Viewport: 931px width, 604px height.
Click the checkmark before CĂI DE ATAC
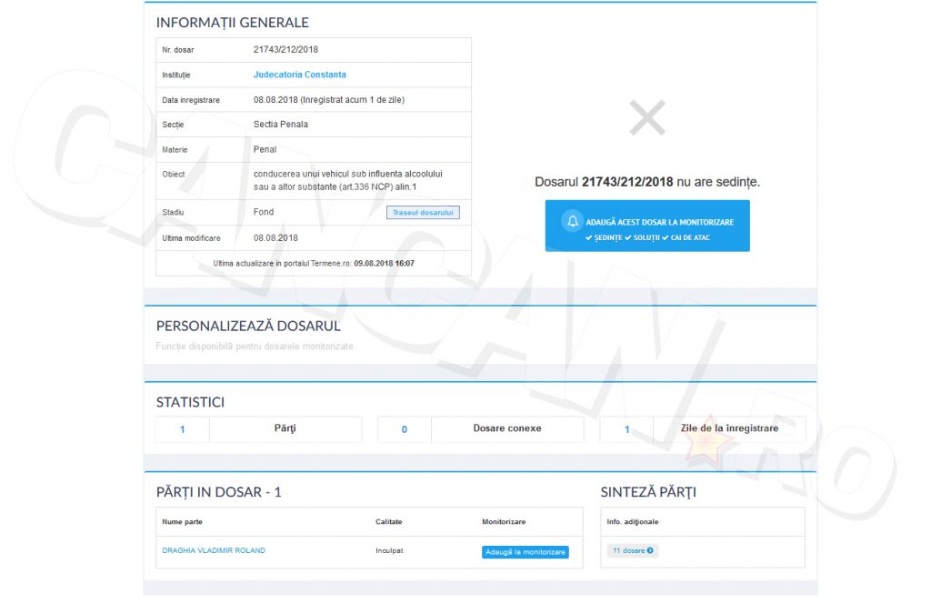point(666,237)
